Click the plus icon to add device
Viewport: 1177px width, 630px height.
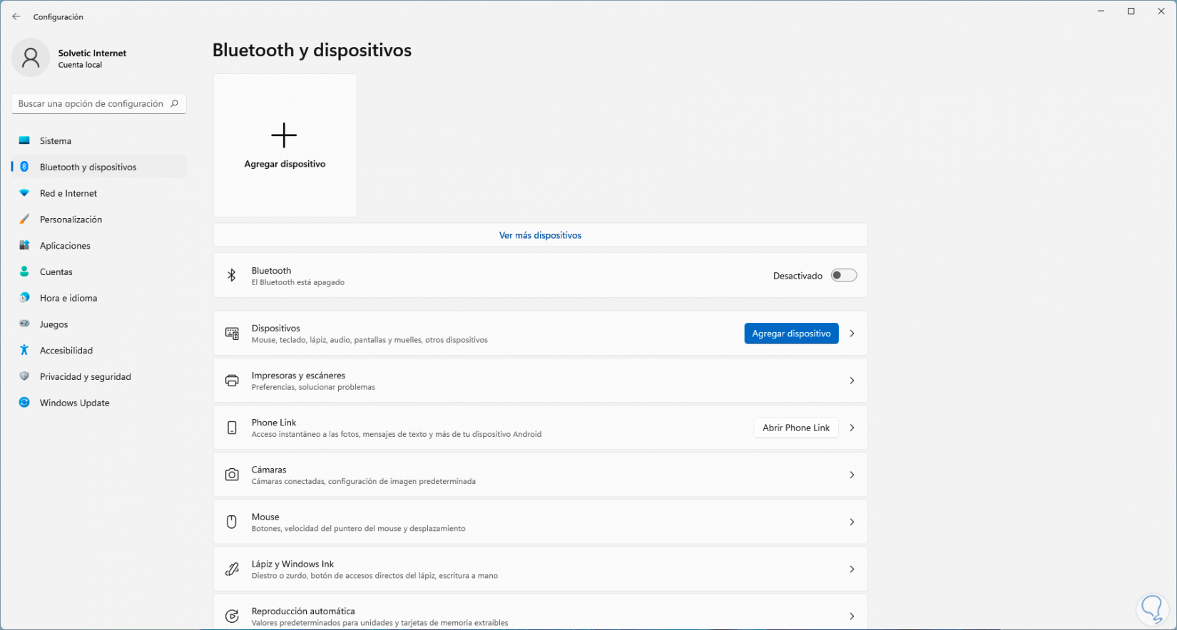(x=284, y=135)
